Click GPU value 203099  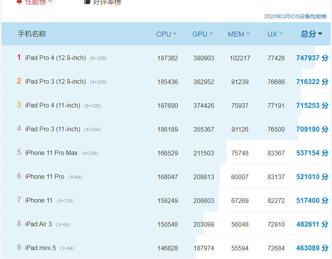(x=204, y=224)
